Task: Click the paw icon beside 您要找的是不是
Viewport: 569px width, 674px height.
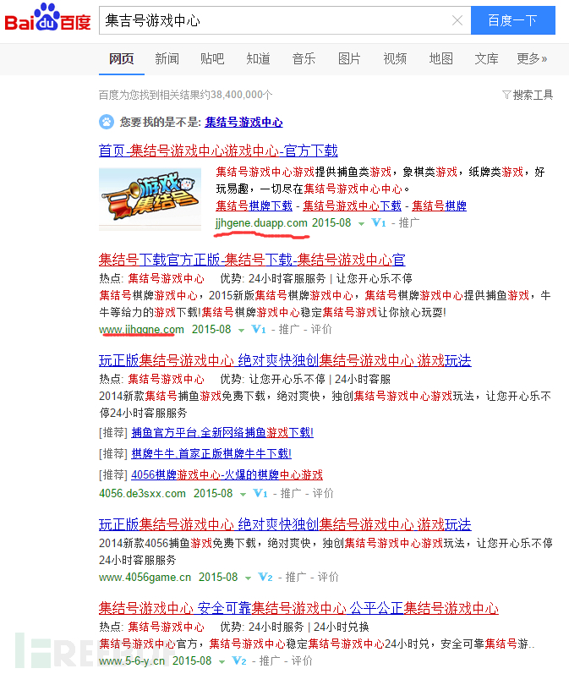Action: pos(107,122)
